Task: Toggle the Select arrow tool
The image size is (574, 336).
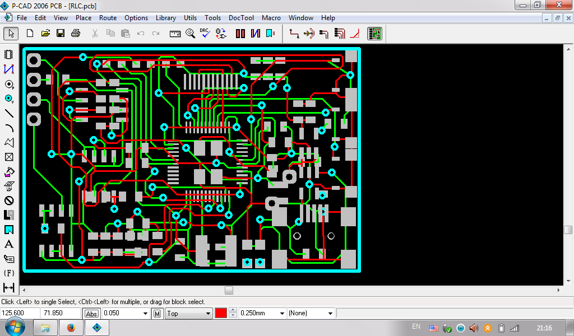Action: pos(11,34)
